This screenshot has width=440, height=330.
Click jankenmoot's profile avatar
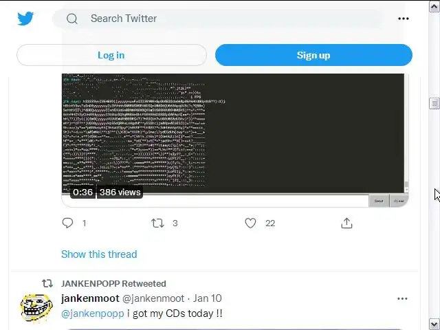tap(36, 307)
